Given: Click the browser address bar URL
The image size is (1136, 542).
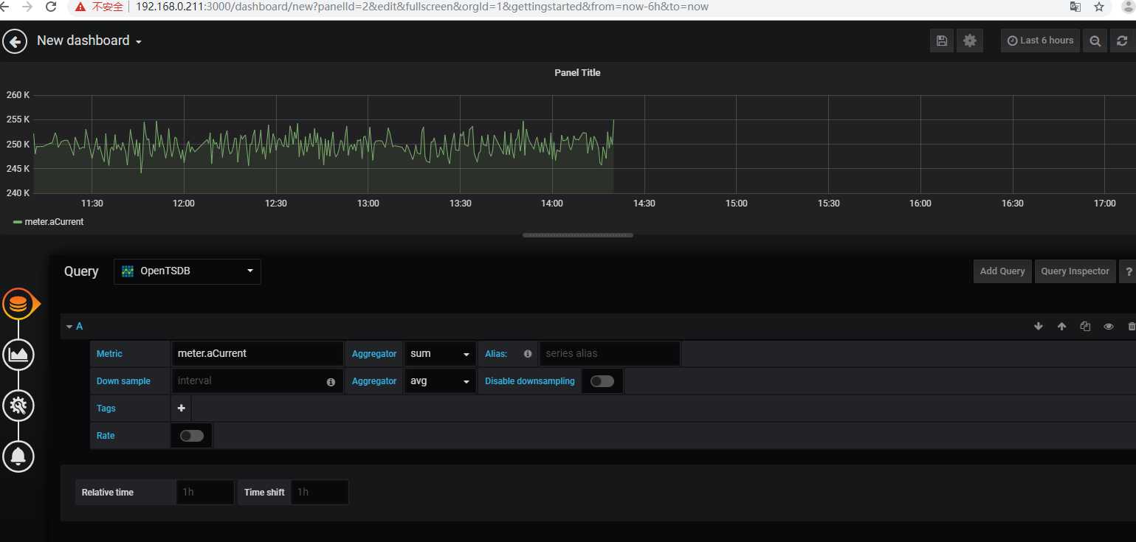Looking at the screenshot, I should pyautogui.click(x=422, y=7).
